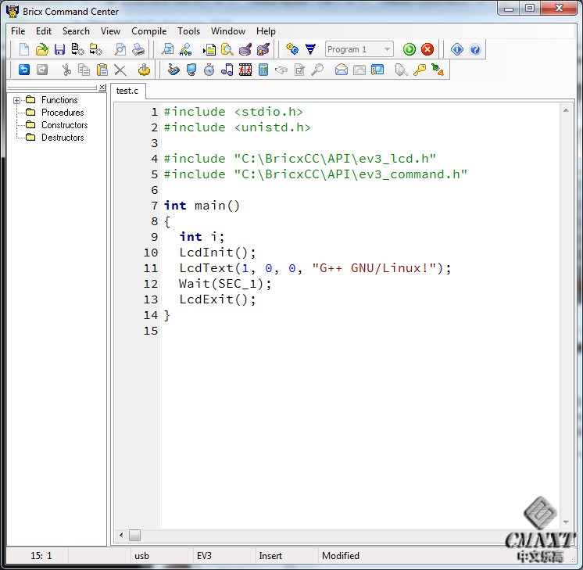The height and width of the screenshot is (570, 583).
Task: Click the "15: 1" cursor position indicator
Action: tap(41, 555)
